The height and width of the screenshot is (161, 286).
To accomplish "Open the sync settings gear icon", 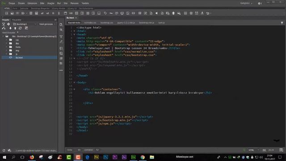I will [260, 3].
